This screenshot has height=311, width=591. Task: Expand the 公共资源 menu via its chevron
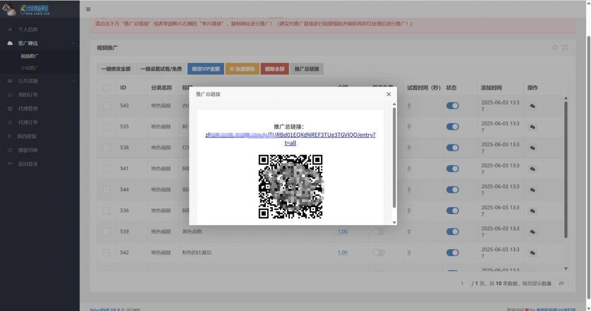point(73,81)
